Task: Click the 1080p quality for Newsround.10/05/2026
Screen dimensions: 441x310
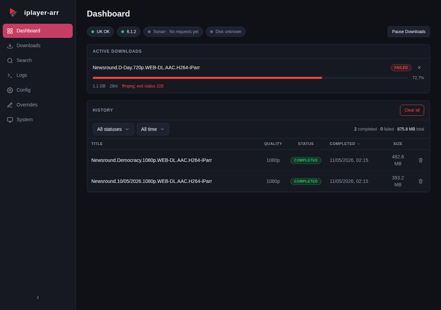Action: 273,181
